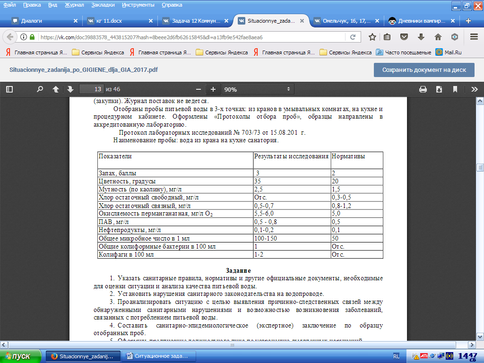This screenshot has height=363, width=484.
Task: Click Сохранить документ на диск button
Action: coord(424,70)
